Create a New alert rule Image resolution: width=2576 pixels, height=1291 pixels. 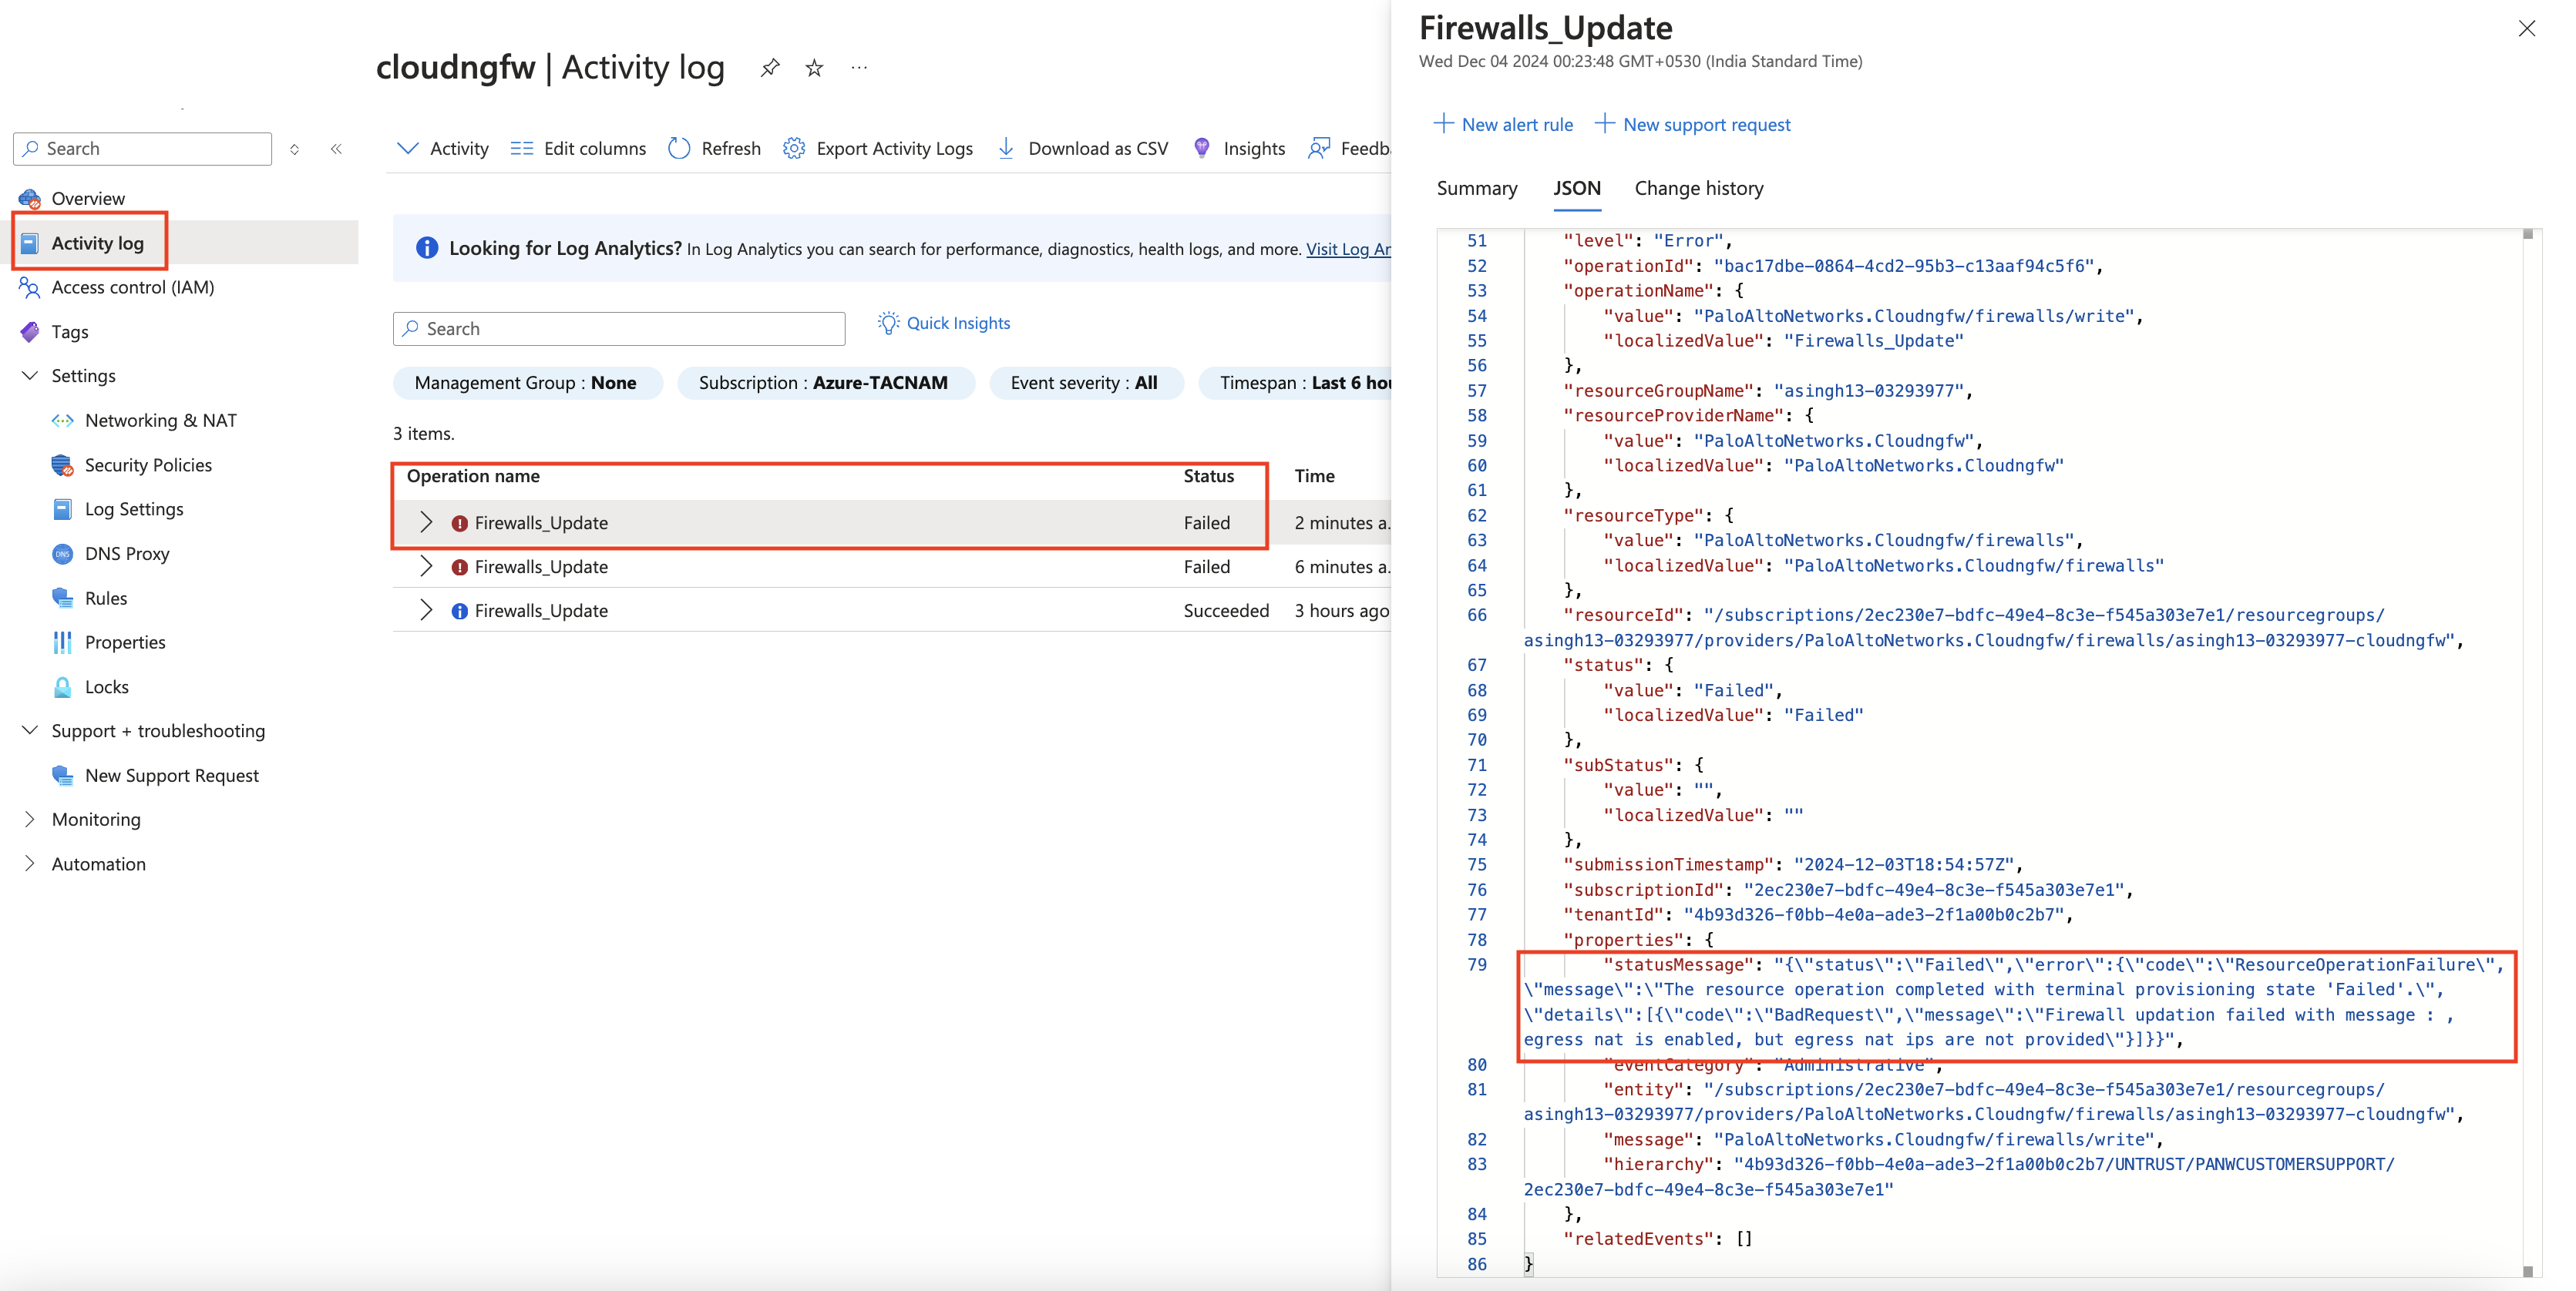pos(1503,124)
